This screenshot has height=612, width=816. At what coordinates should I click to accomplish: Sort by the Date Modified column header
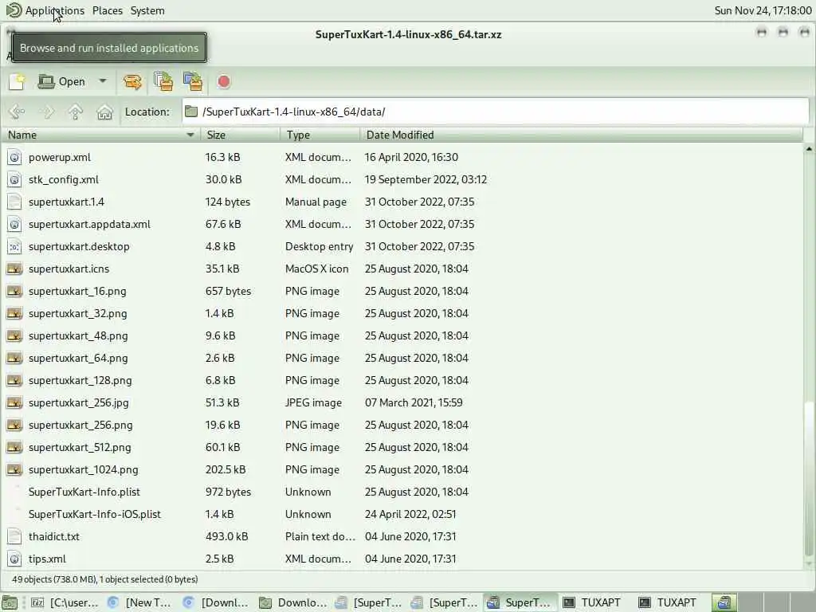(x=581, y=135)
